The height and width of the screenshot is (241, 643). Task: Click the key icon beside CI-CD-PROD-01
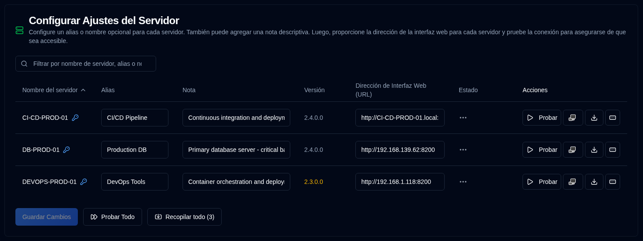click(75, 118)
